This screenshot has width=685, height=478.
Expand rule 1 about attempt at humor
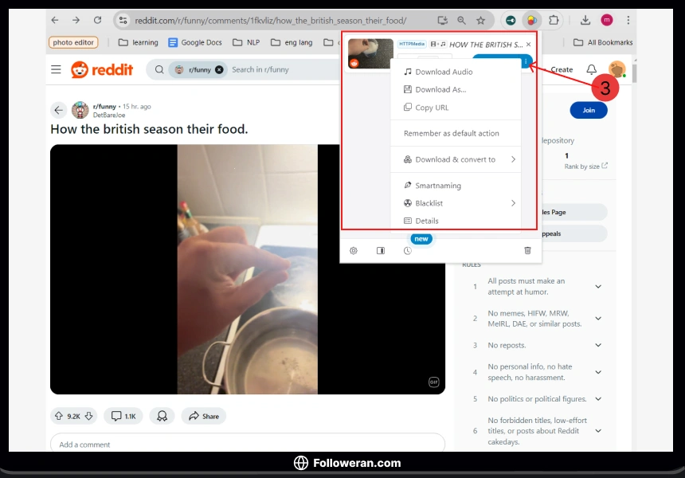[x=598, y=286]
